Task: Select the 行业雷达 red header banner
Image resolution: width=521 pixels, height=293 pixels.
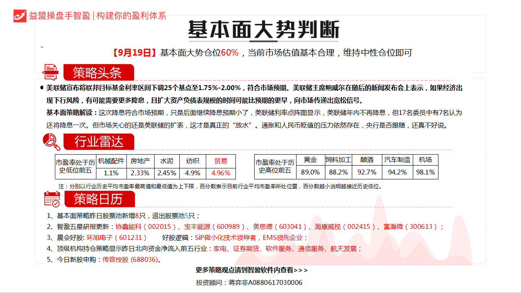Action: click(98, 142)
